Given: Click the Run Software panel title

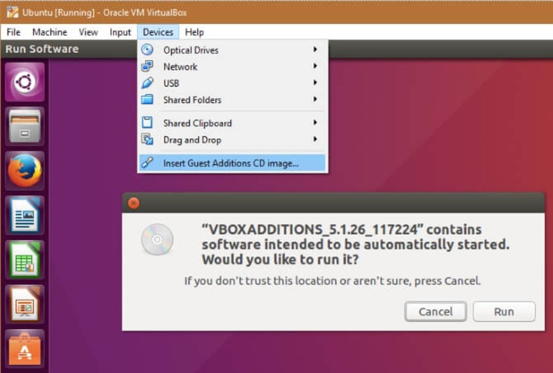Looking at the screenshot, I should pyautogui.click(x=42, y=49).
